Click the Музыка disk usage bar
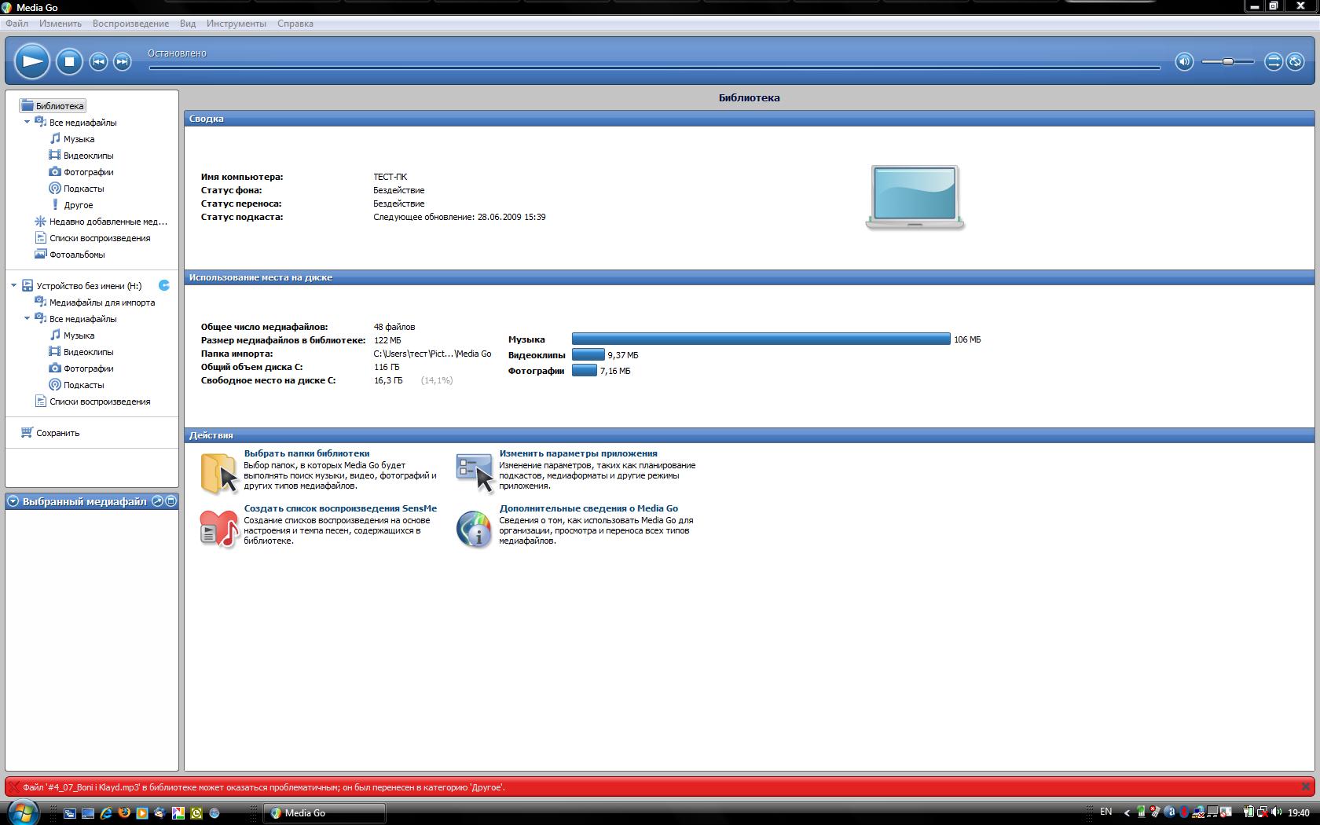 761,339
